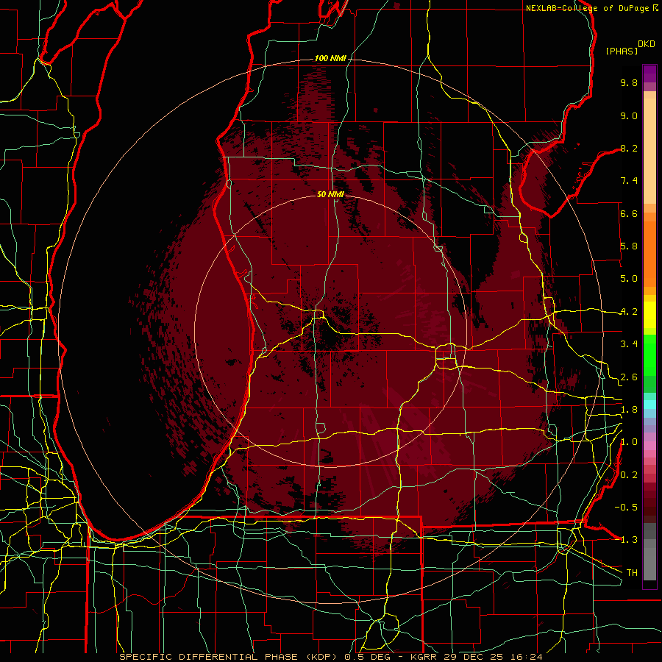Image resolution: width=662 pixels, height=662 pixels.
Task: Click the 2.6 value on the color scale
Action: 629,377
